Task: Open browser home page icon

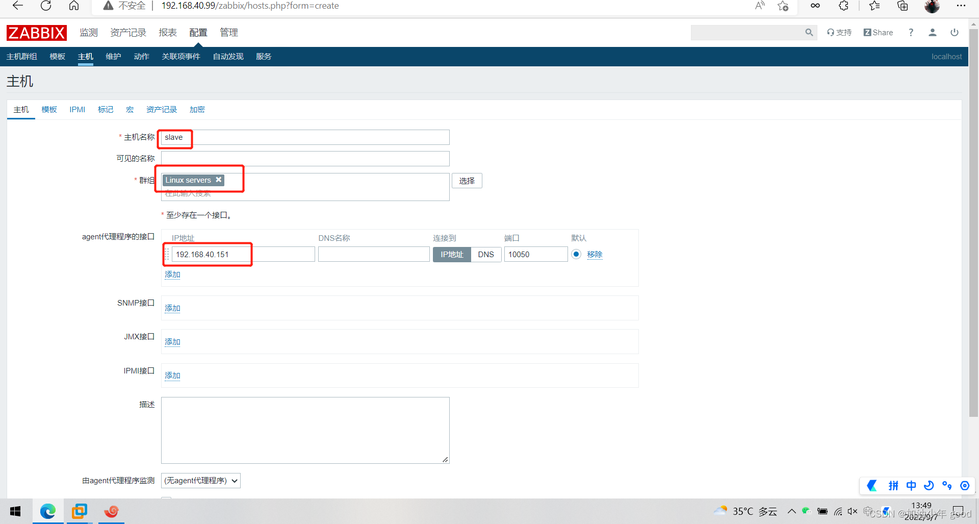Action: (74, 6)
